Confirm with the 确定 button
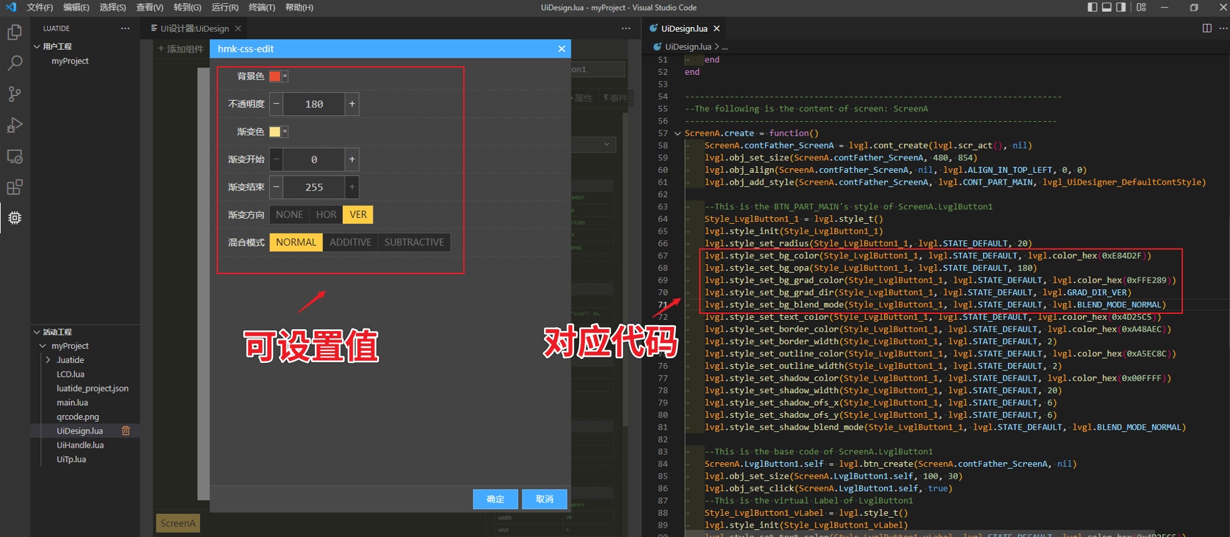 (x=495, y=499)
